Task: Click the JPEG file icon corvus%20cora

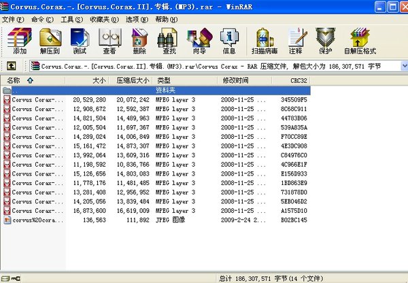Action: coord(7,220)
